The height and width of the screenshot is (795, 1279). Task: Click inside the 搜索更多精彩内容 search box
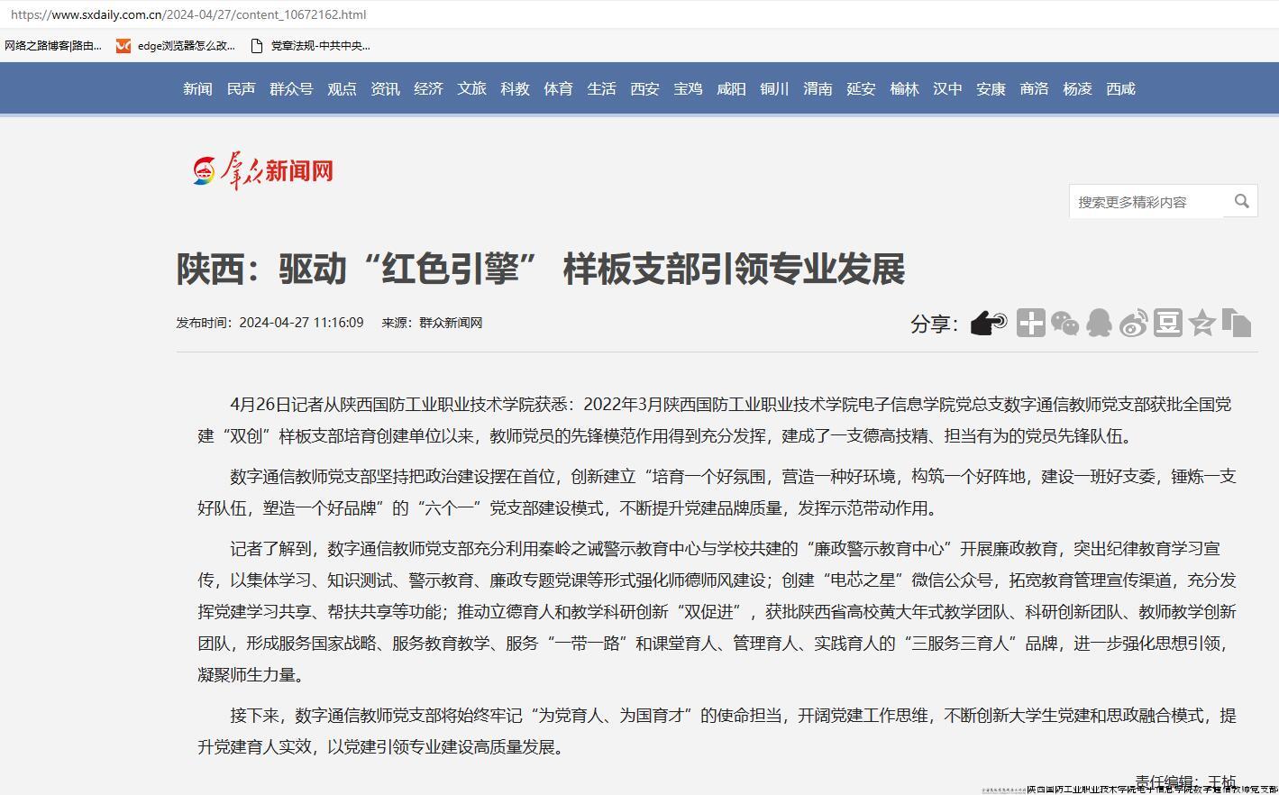pos(1145,201)
